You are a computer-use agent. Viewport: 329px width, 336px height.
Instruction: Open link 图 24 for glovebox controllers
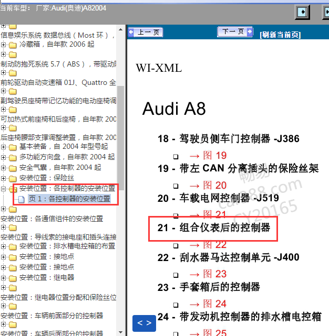tap(208, 304)
